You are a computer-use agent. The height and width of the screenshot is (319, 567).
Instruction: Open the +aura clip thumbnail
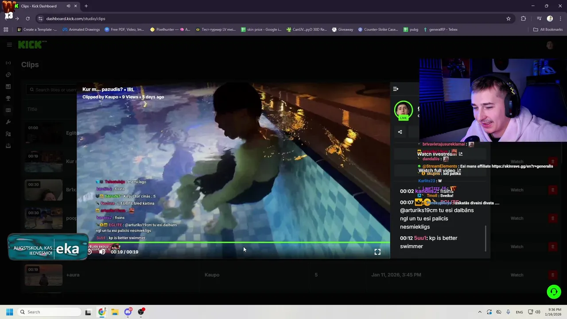click(43, 275)
